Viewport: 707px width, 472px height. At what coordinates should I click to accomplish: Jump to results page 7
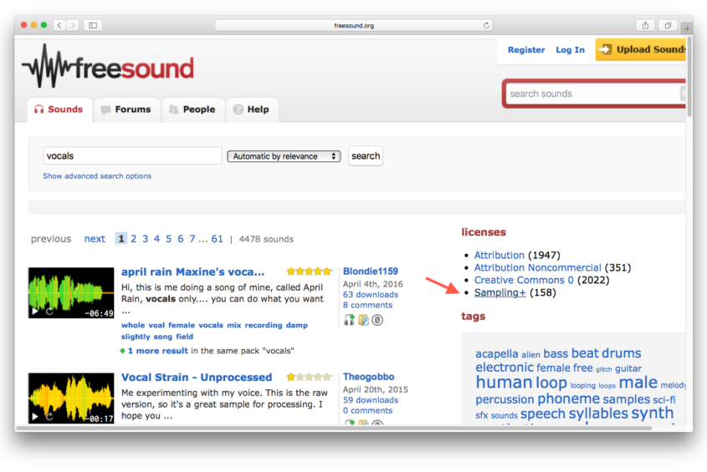click(x=192, y=239)
